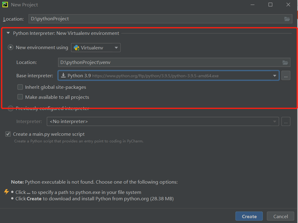Click the lightning bolt hint icon
The height and width of the screenshot is (223, 298).
point(6,191)
